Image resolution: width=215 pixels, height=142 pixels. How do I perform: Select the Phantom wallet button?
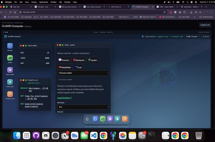coord(64,60)
